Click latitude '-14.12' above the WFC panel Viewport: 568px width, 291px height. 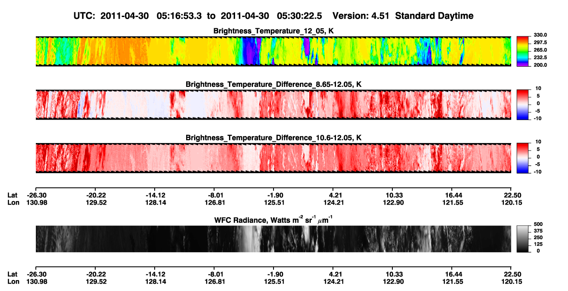click(x=156, y=195)
